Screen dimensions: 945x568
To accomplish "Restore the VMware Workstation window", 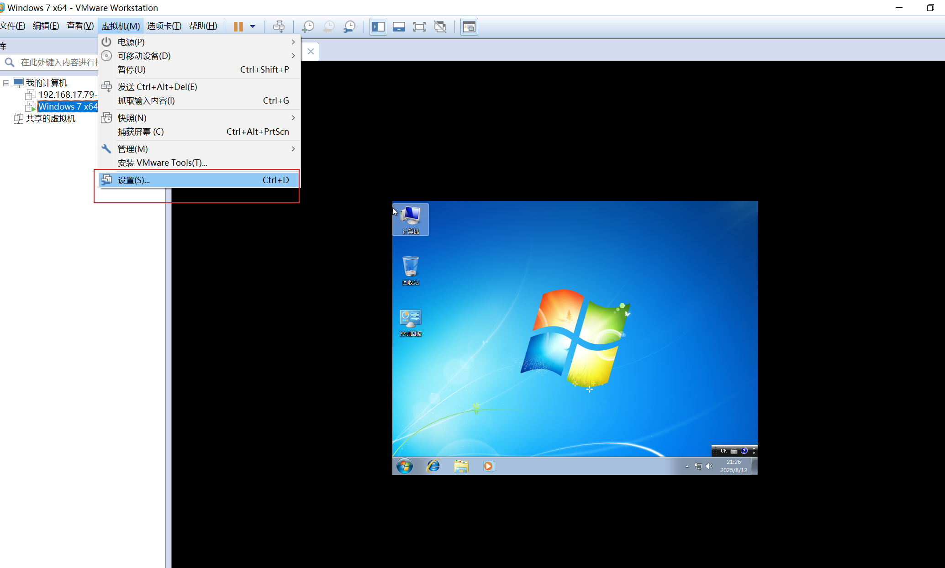I will click(x=930, y=7).
